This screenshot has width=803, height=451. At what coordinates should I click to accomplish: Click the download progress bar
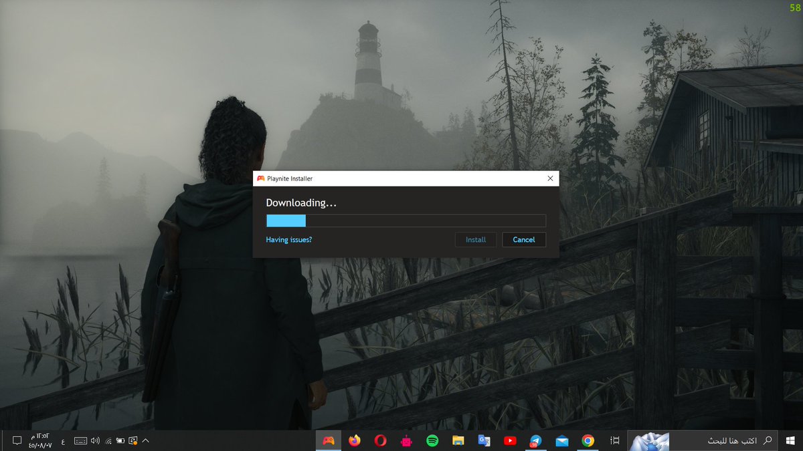(x=406, y=220)
